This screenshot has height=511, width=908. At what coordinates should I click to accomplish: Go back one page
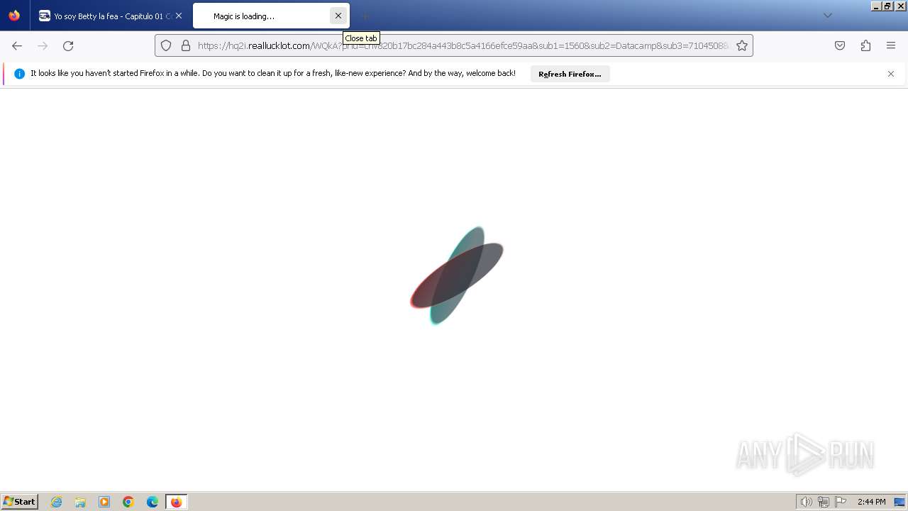coord(17,45)
